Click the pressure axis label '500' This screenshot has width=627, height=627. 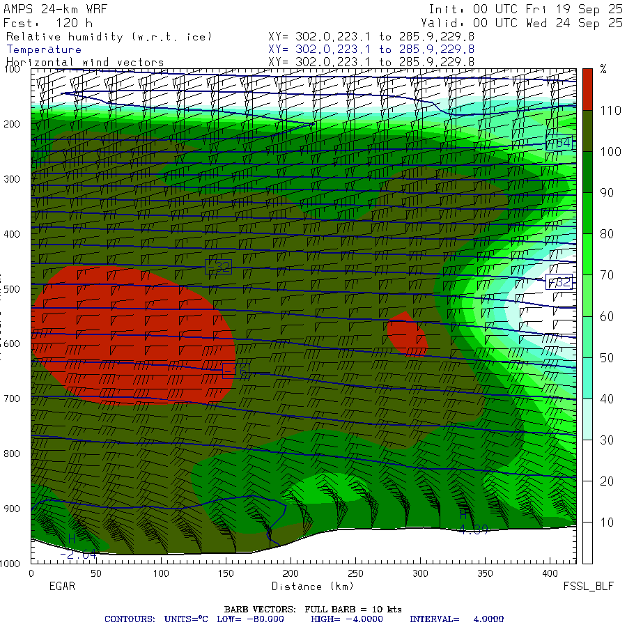click(x=12, y=288)
